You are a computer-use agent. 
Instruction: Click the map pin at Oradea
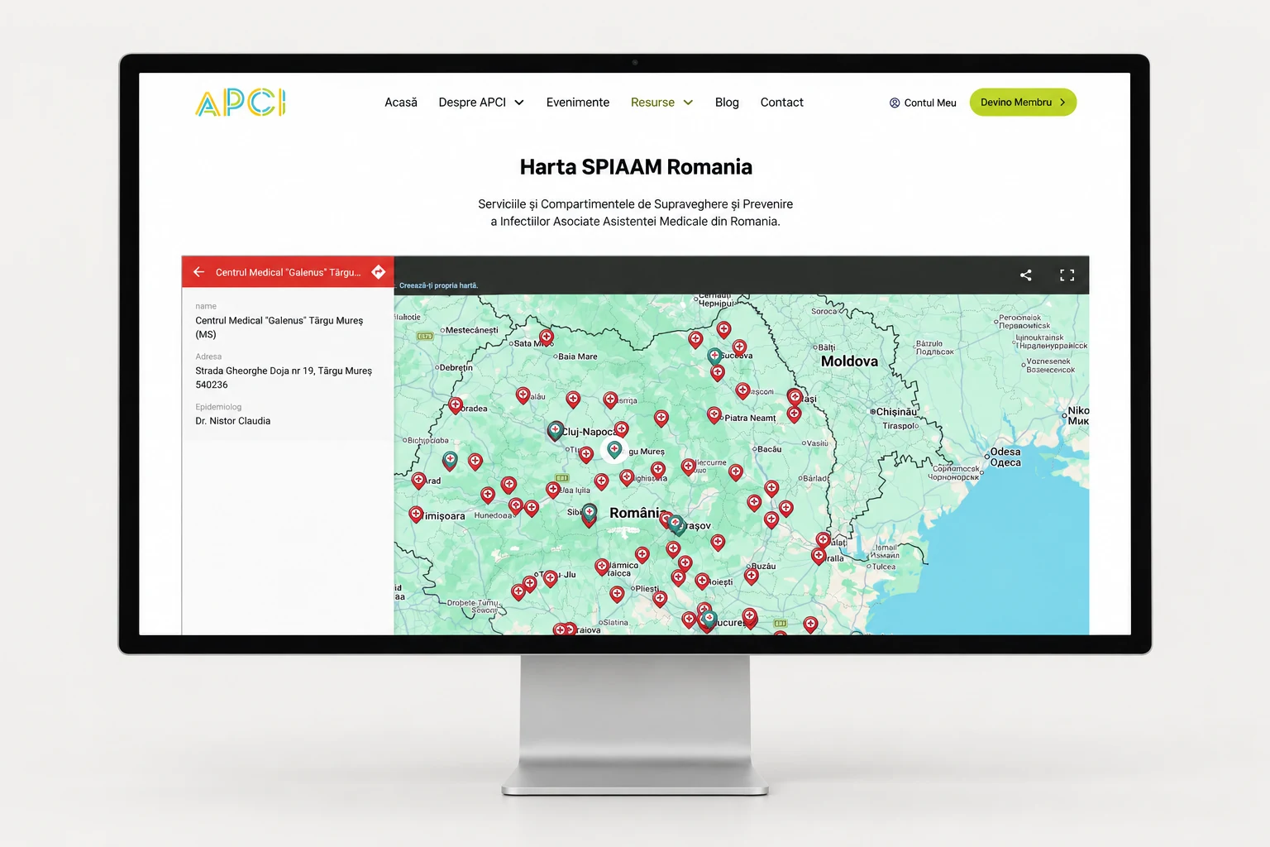pos(456,405)
